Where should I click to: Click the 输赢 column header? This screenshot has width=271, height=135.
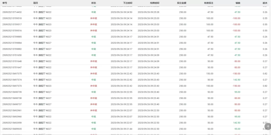(238, 3)
